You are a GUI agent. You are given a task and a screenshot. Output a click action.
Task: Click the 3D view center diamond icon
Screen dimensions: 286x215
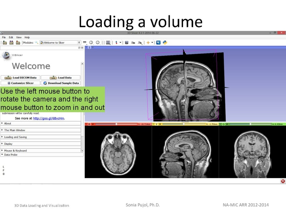point(93,47)
